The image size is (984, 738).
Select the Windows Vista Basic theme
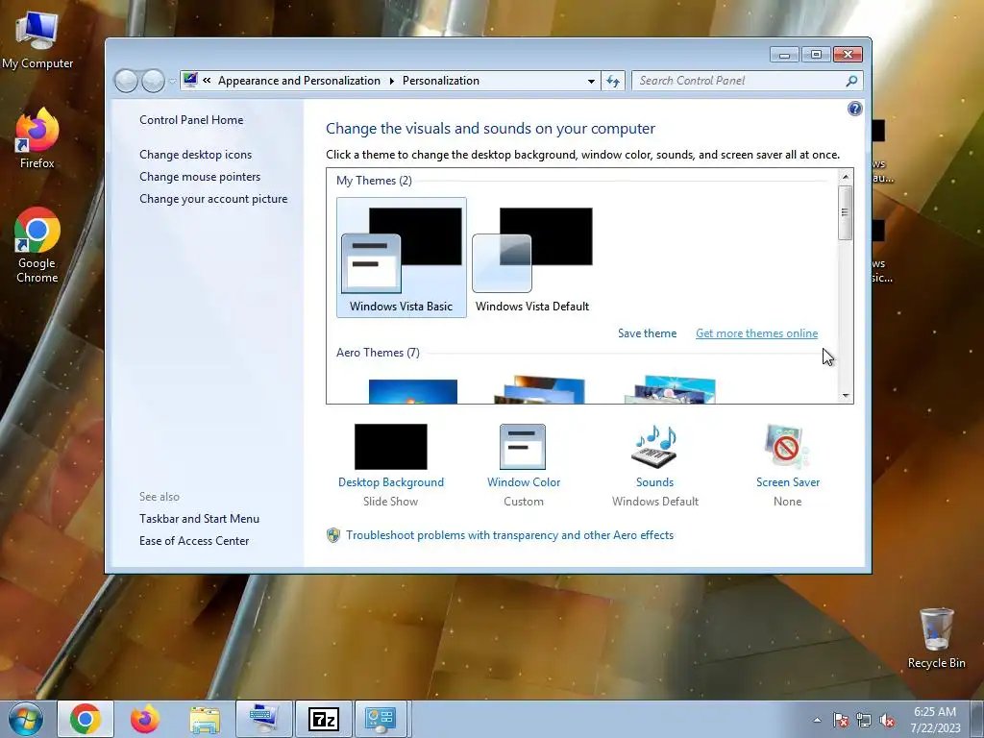pyautogui.click(x=401, y=258)
